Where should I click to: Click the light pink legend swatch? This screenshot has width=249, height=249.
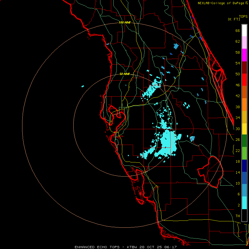[244, 43]
